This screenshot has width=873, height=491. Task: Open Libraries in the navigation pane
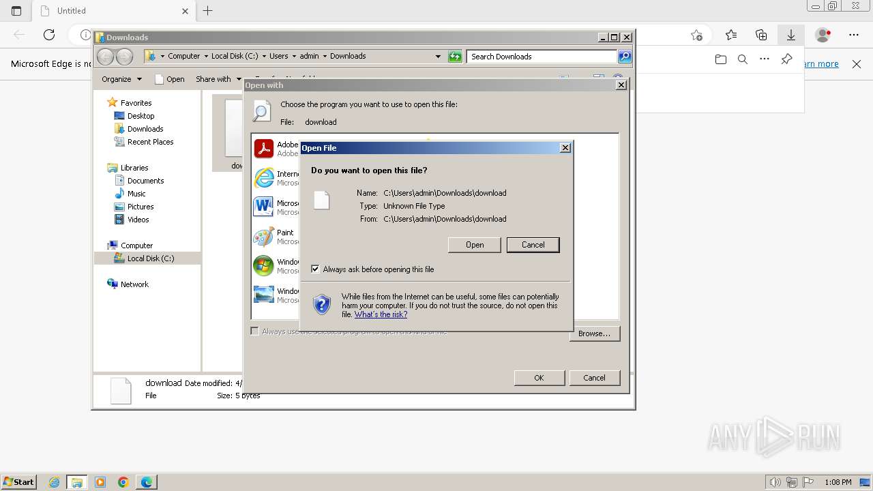[134, 168]
